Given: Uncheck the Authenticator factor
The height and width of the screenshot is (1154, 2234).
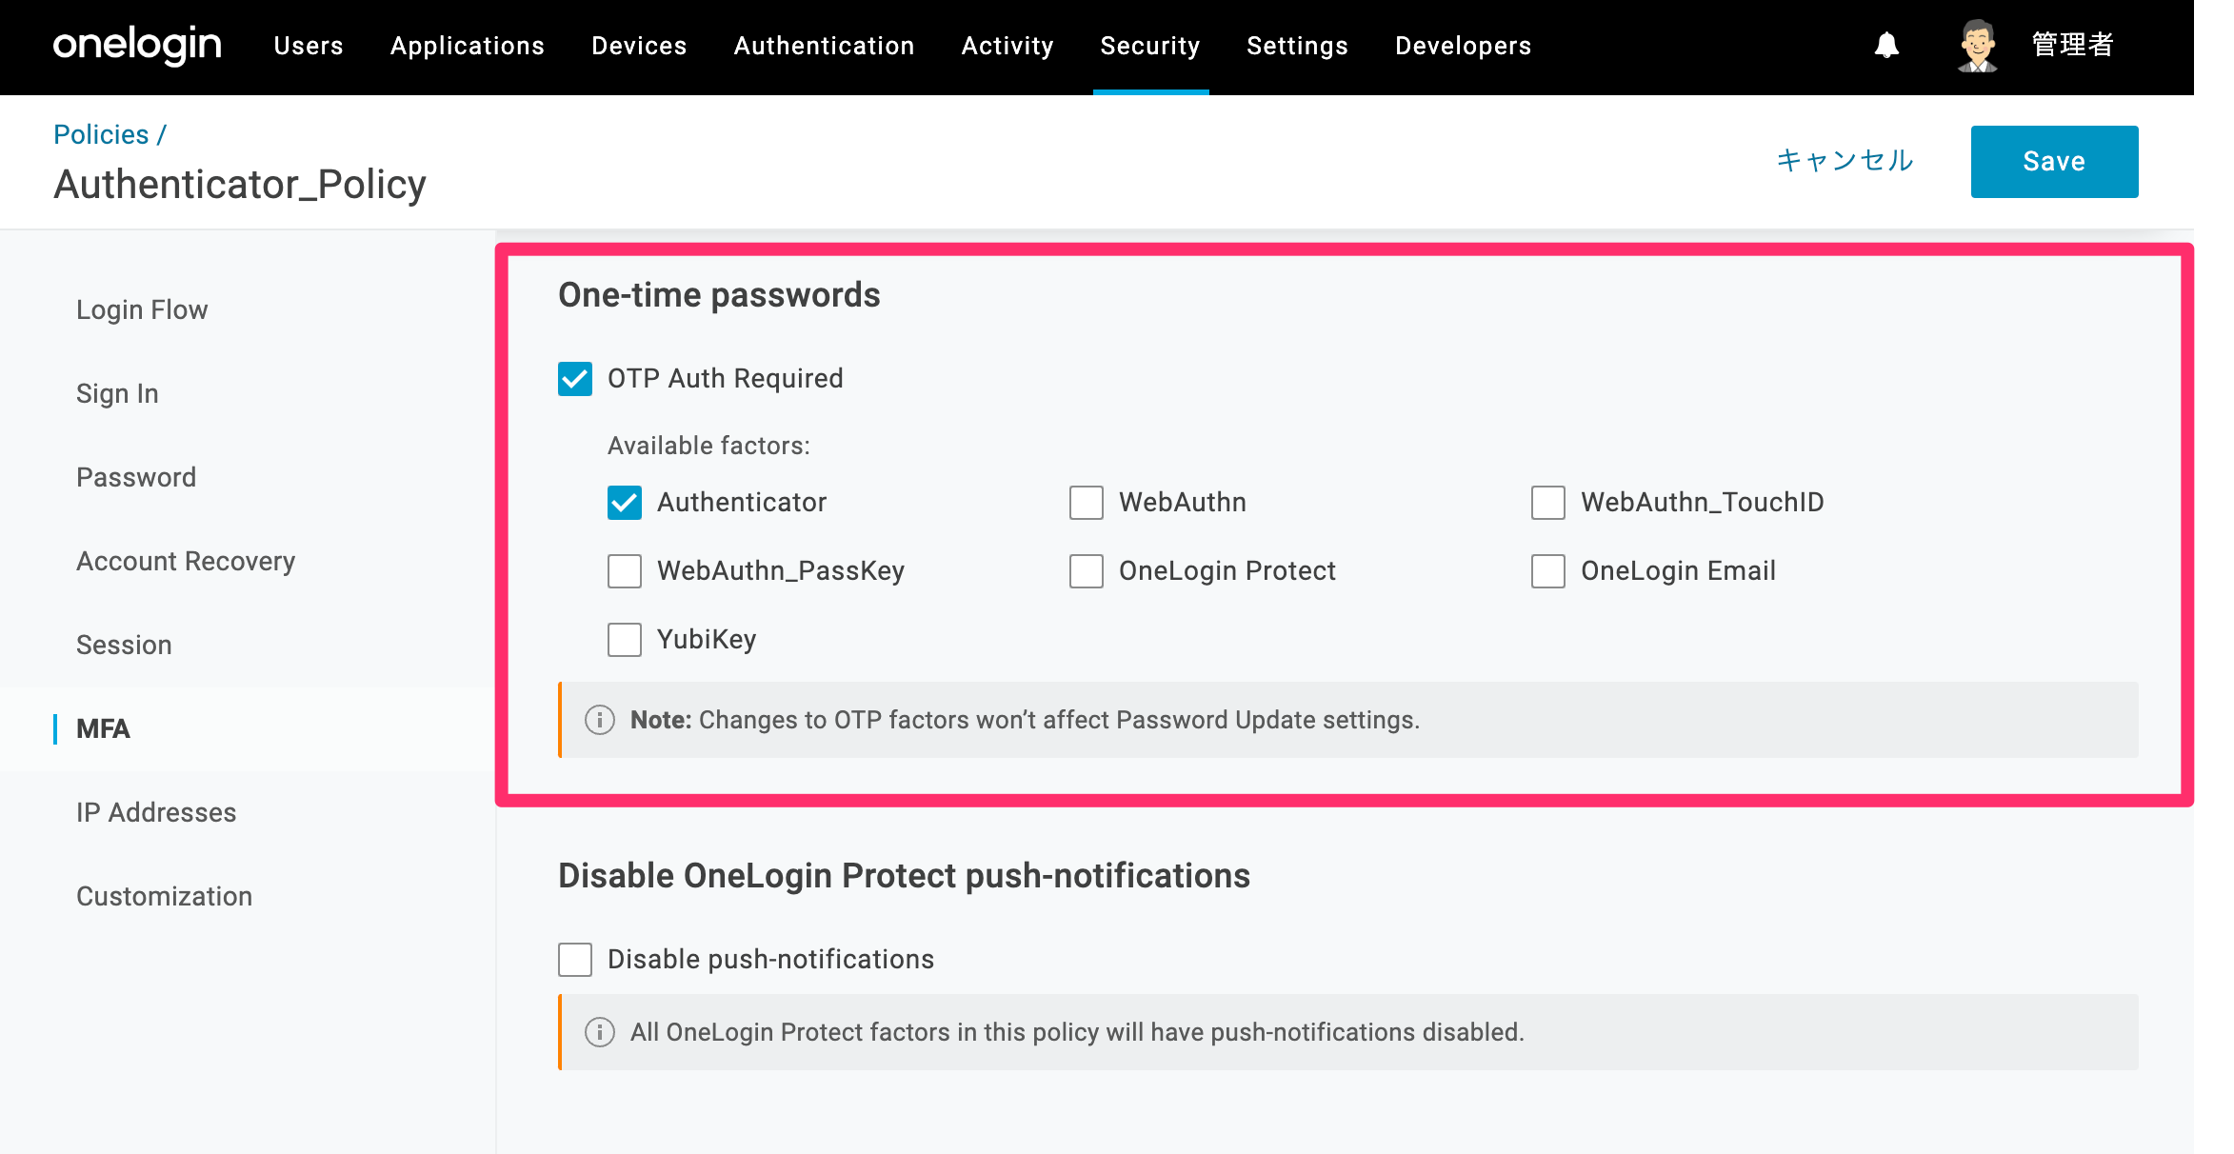Looking at the screenshot, I should point(625,503).
